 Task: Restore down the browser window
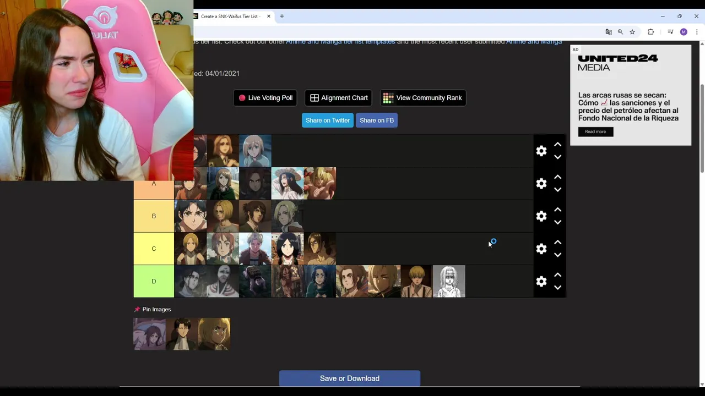click(680, 16)
